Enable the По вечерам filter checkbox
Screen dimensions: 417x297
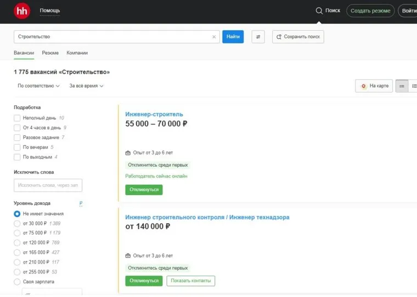17,147
